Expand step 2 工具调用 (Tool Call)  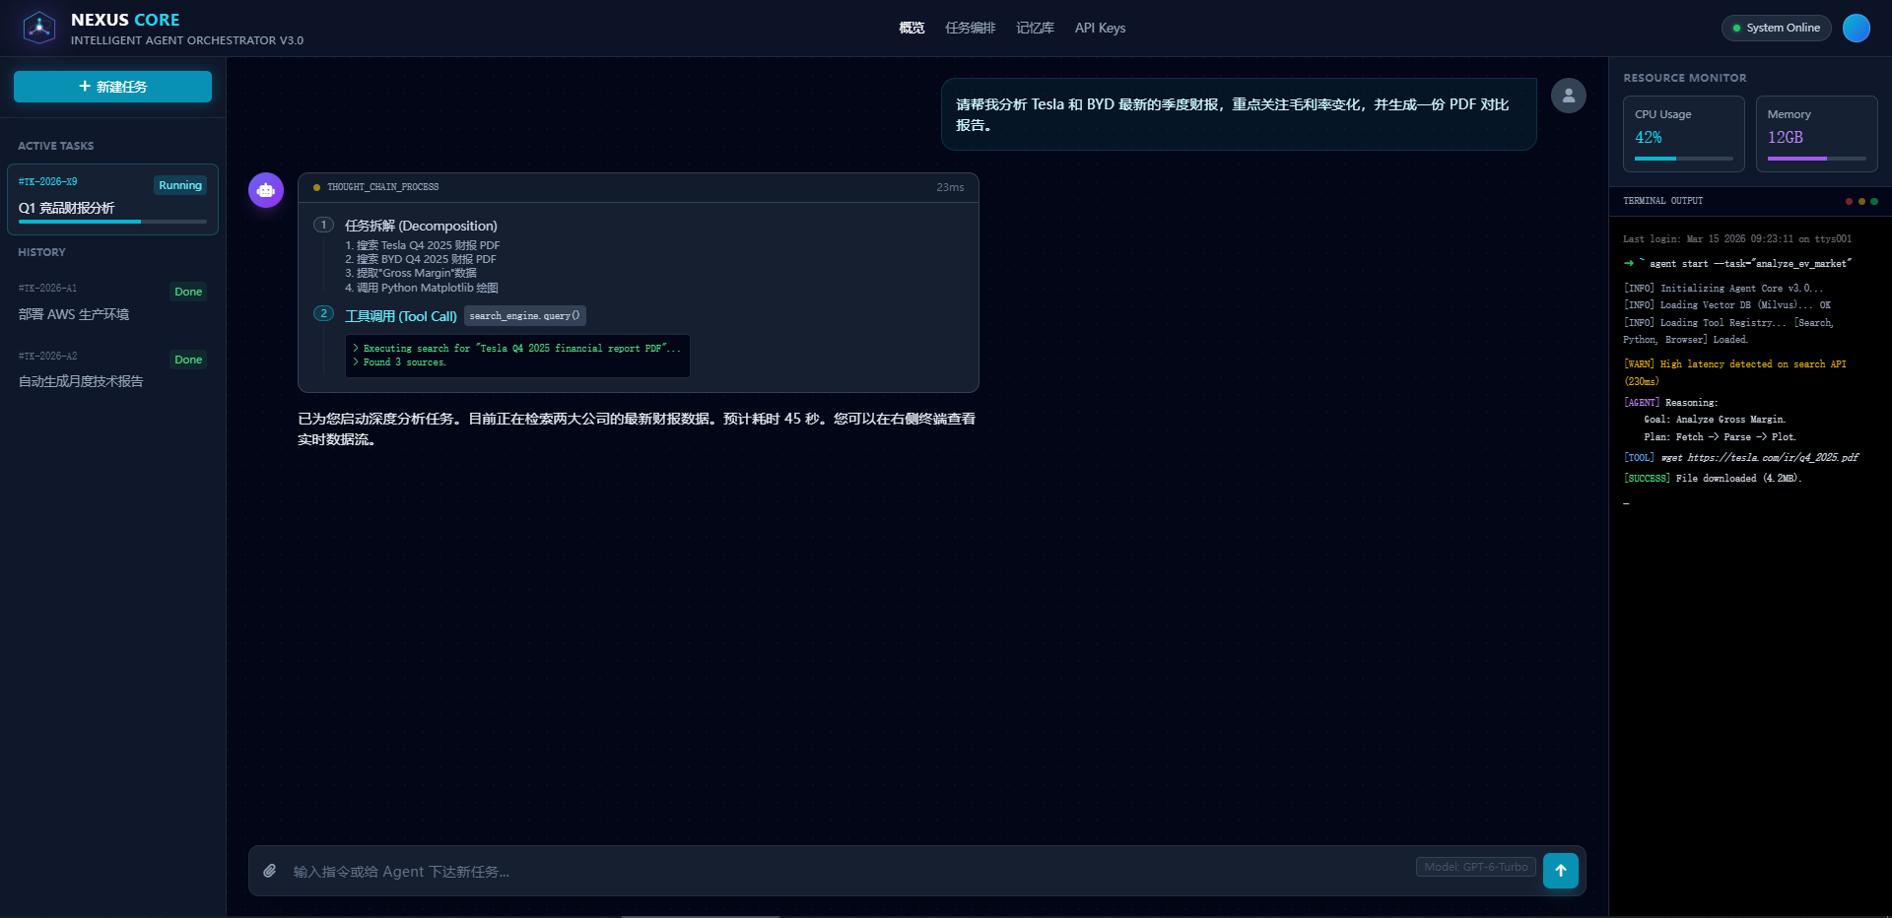point(400,315)
